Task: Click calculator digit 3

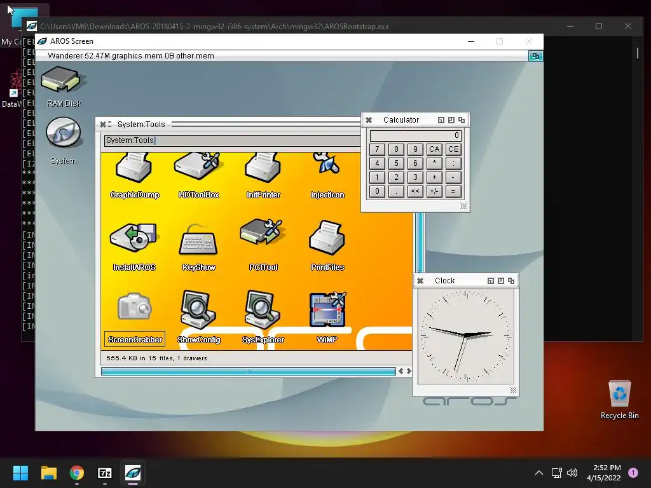Action: (415, 178)
